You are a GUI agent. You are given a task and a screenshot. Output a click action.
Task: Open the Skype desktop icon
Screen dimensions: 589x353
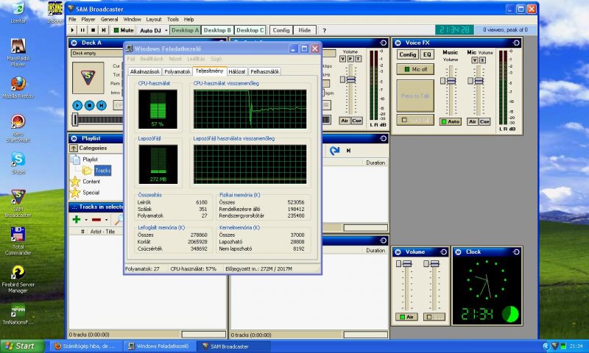coord(18,158)
